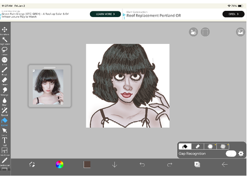
Task: Open the stabilizer hand icon at top
Action: point(193,32)
